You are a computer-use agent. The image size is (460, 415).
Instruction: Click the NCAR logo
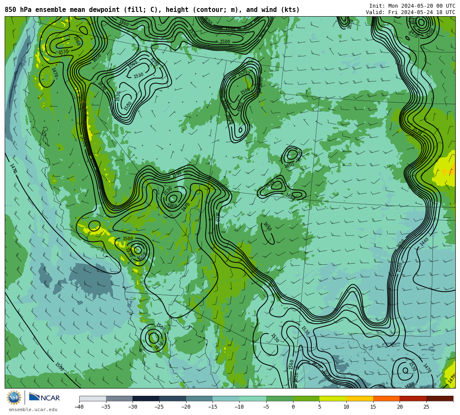coord(44,398)
